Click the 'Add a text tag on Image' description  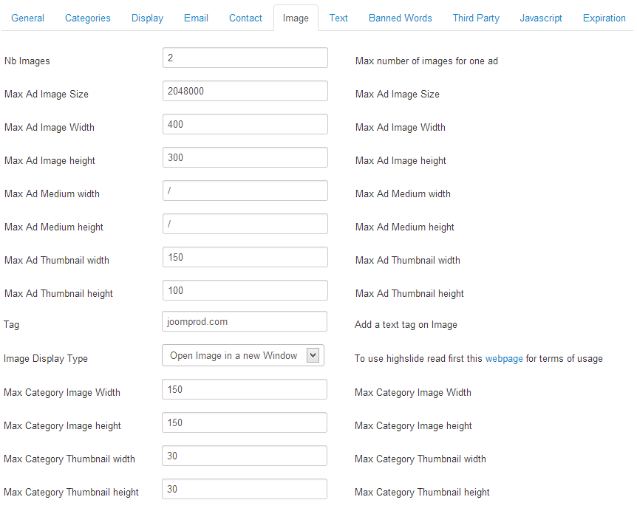tap(406, 325)
